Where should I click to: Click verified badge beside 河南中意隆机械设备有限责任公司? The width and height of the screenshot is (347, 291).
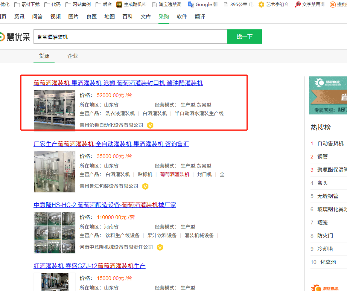click(160, 247)
